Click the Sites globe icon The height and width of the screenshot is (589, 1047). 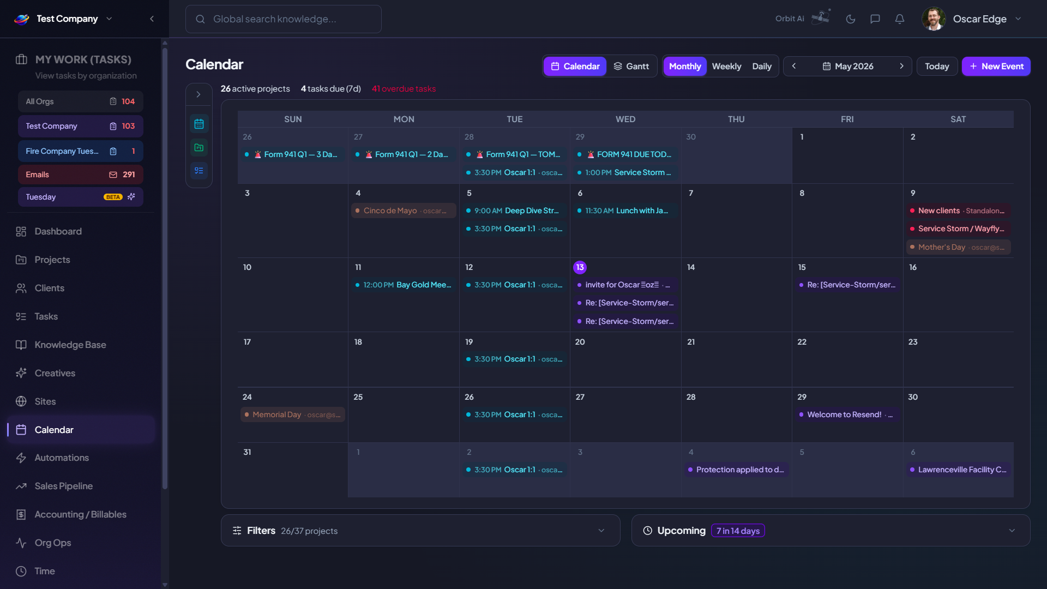(21, 402)
